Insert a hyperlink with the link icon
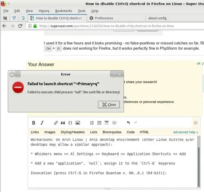This screenshot has width=204, height=192. (56, 123)
